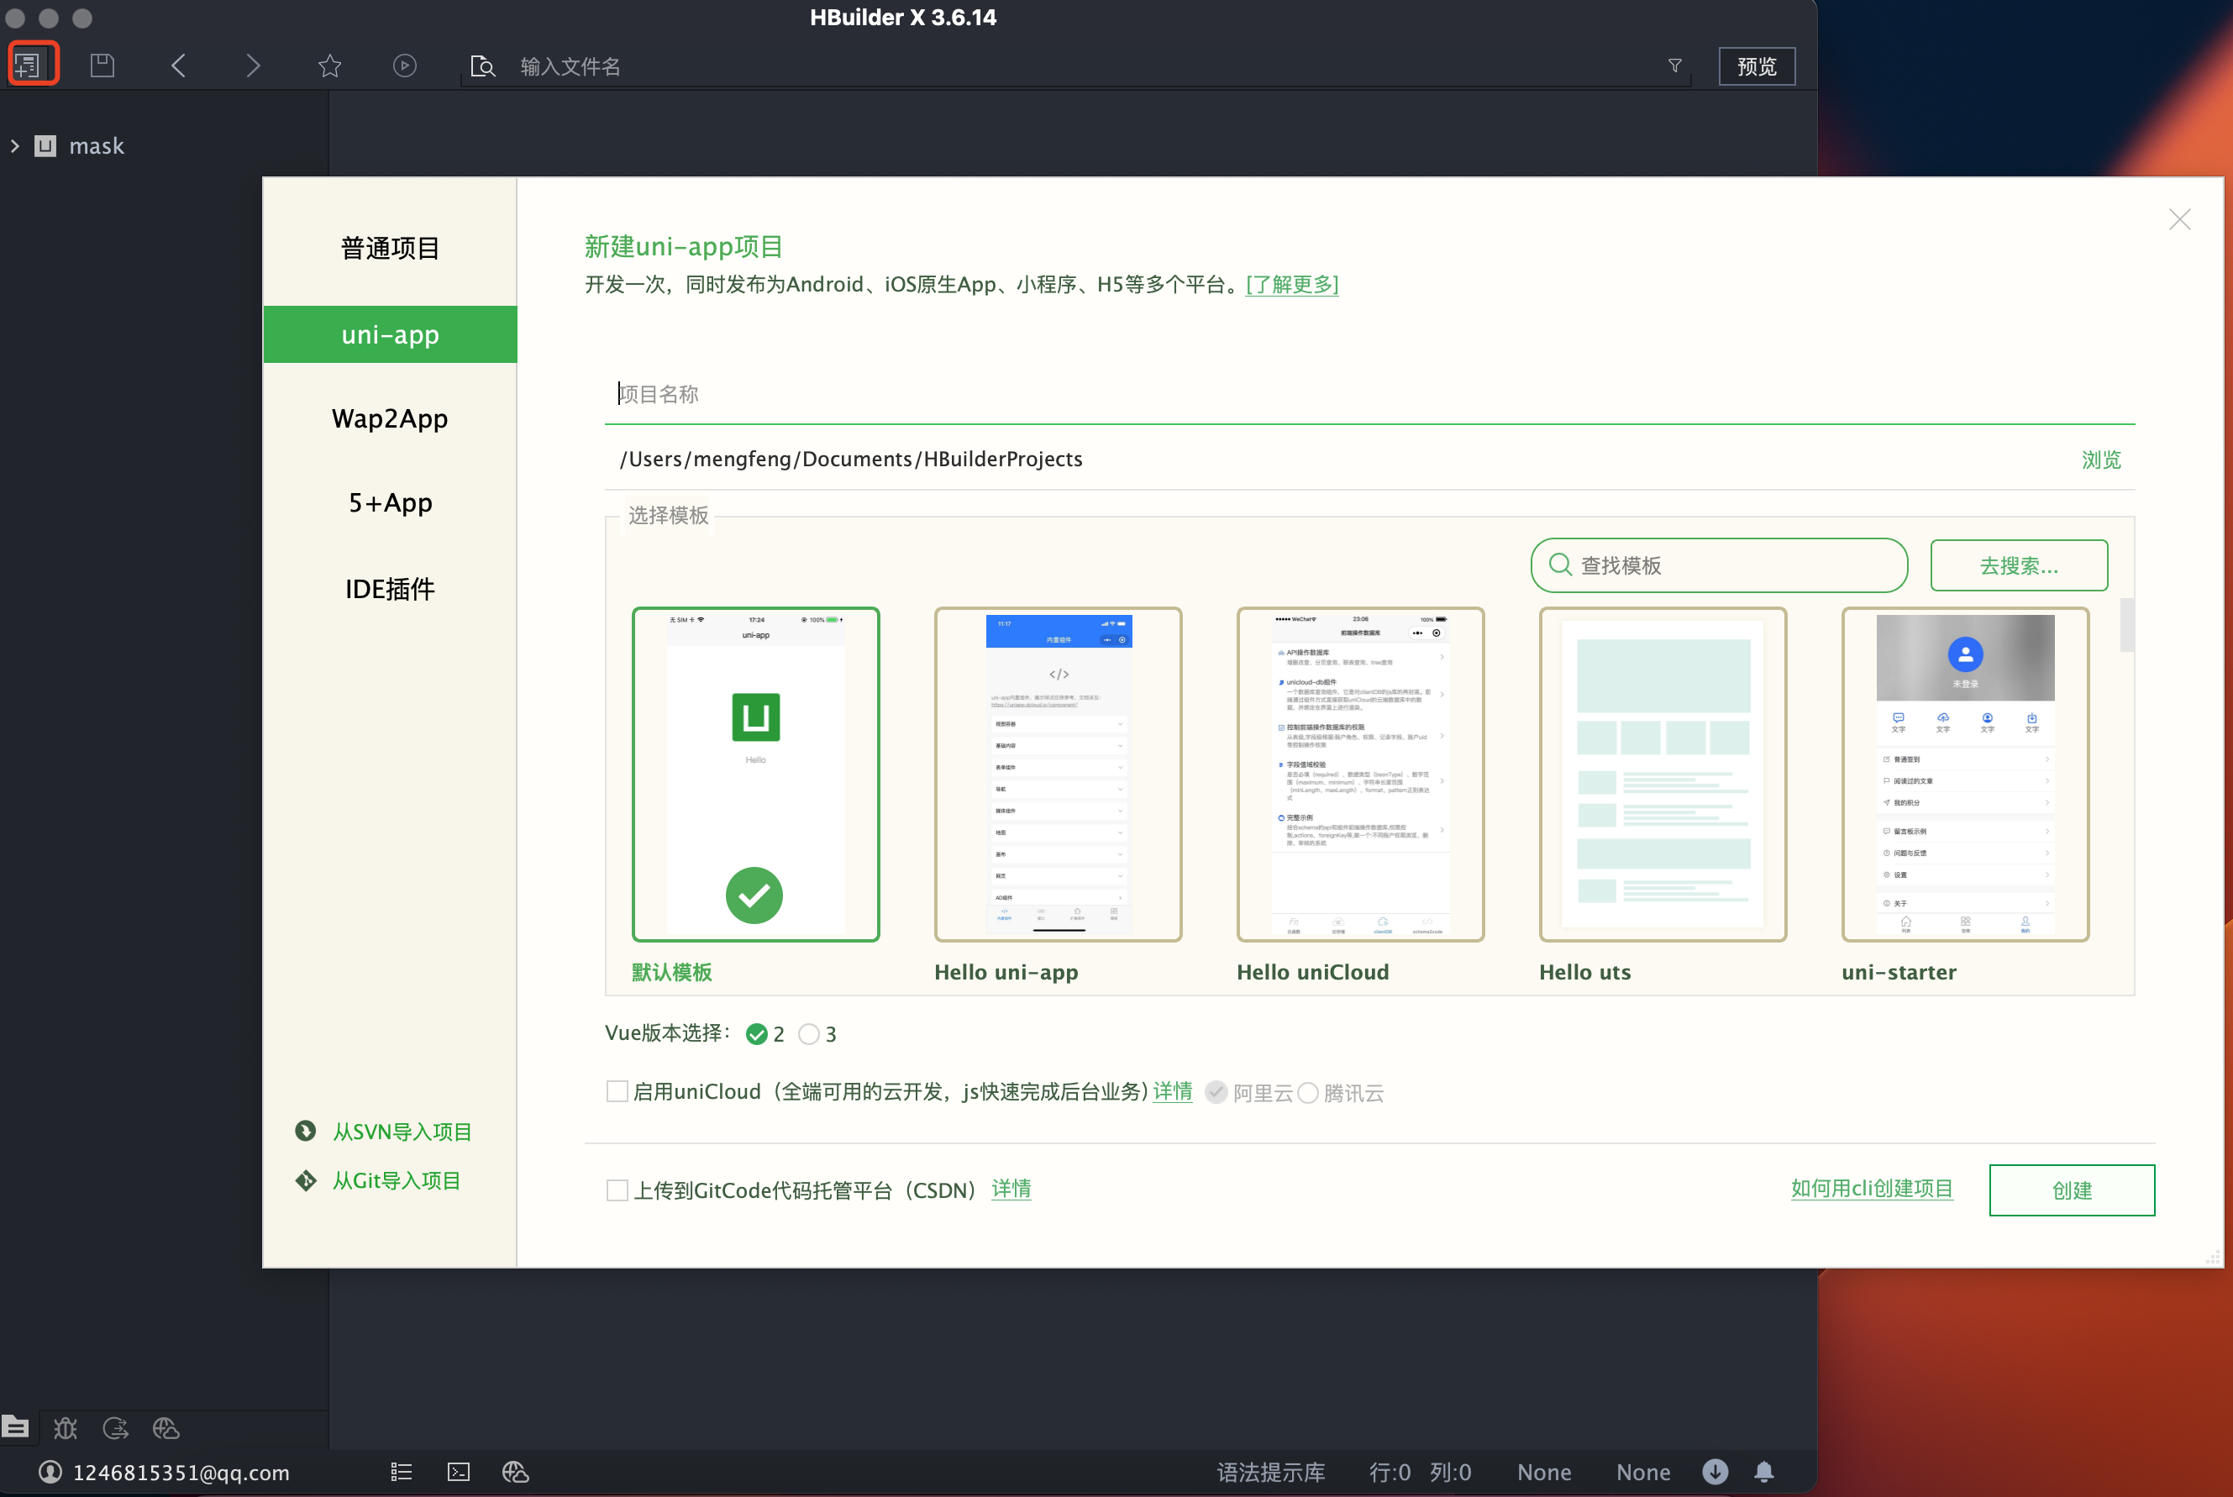The height and width of the screenshot is (1497, 2233).
Task: Click the notification bell icon
Action: point(1764,1472)
